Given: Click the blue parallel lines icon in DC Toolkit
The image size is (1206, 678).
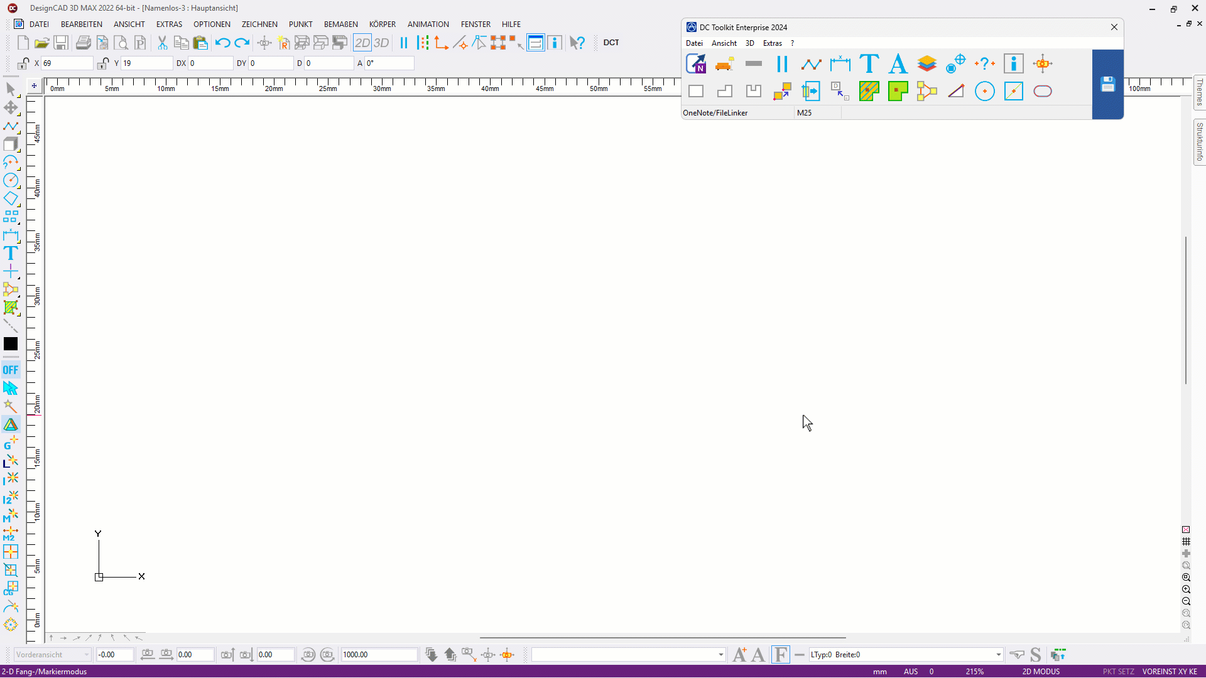Looking at the screenshot, I should pos(782,63).
